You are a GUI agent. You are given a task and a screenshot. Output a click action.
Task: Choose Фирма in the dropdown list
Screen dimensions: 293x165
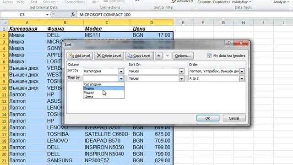pos(103,88)
